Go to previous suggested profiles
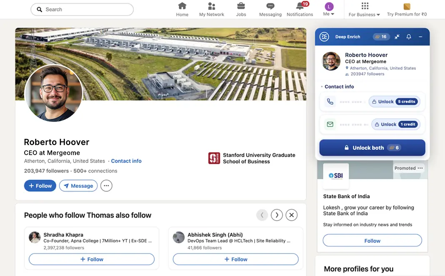This screenshot has height=276, width=445. tap(262, 215)
